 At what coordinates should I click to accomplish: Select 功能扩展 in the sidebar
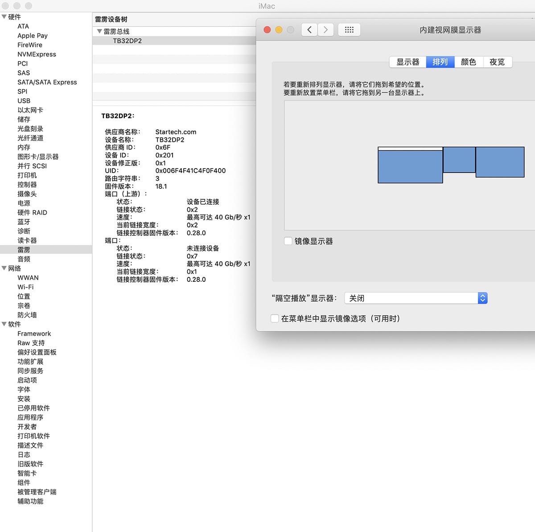click(30, 362)
